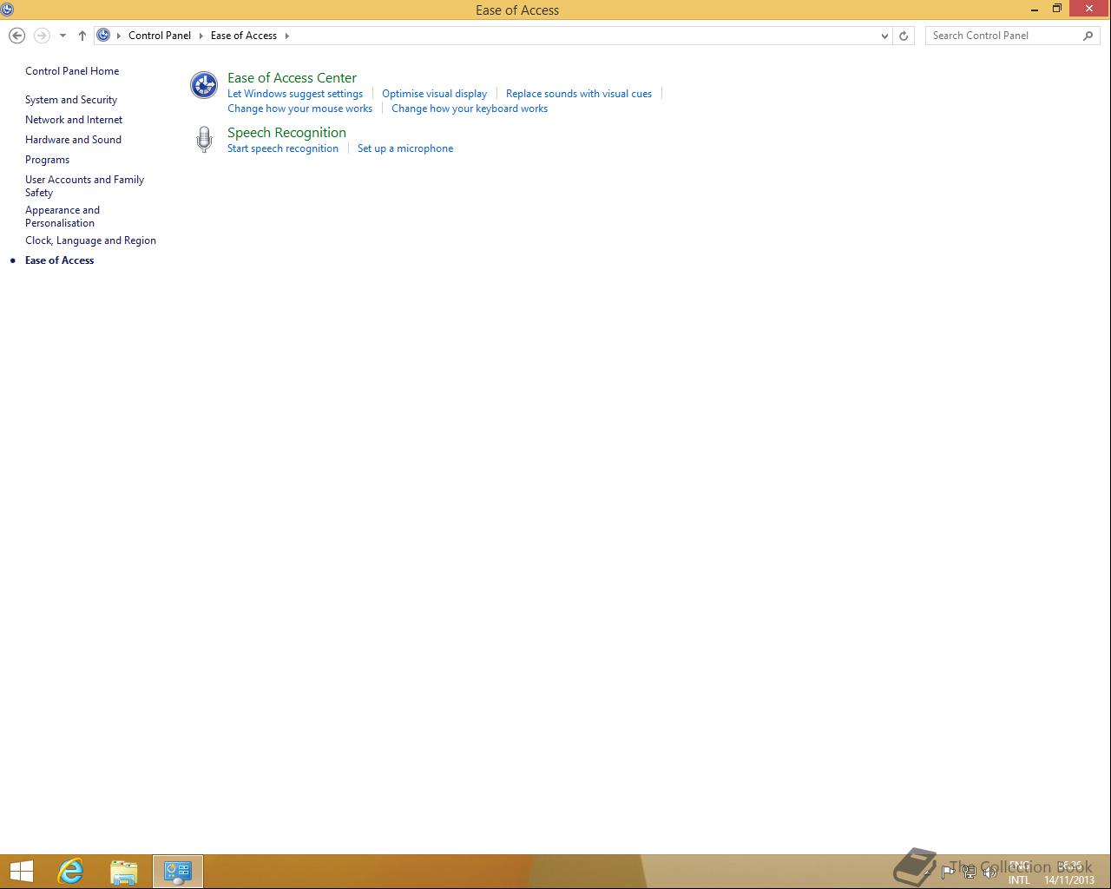Open the Windows Start button
1111x889 pixels.
tap(21, 872)
